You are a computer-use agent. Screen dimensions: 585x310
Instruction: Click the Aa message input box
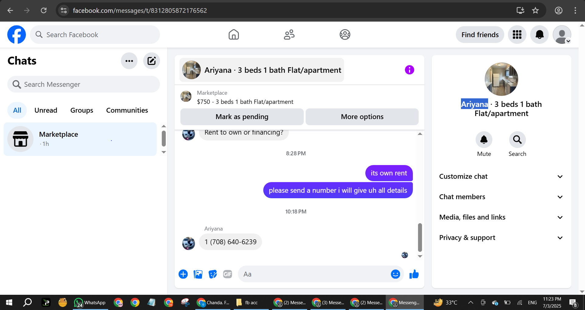tap(314, 274)
